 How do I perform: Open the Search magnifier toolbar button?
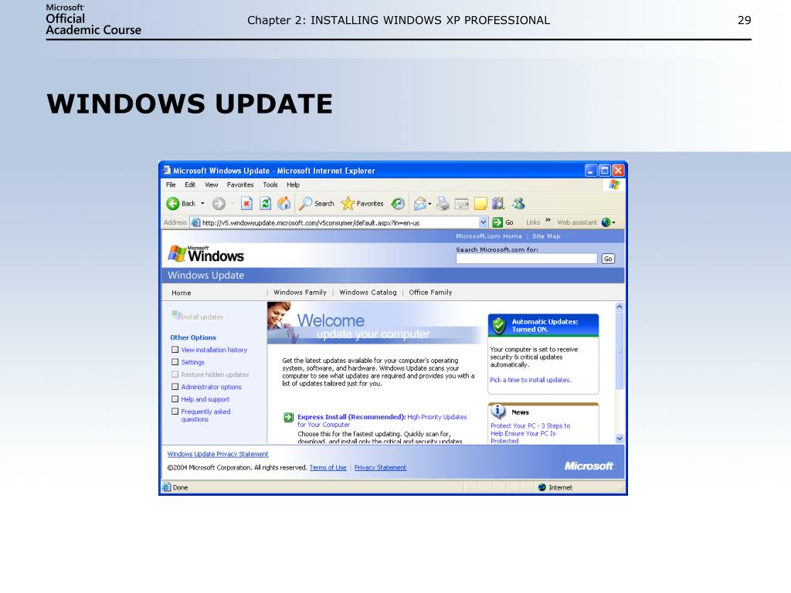316,204
